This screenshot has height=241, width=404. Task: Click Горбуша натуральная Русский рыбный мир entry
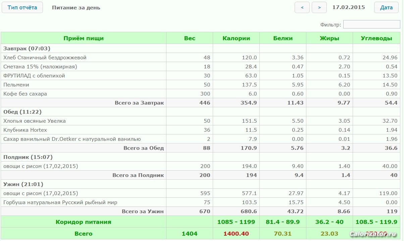point(60,202)
